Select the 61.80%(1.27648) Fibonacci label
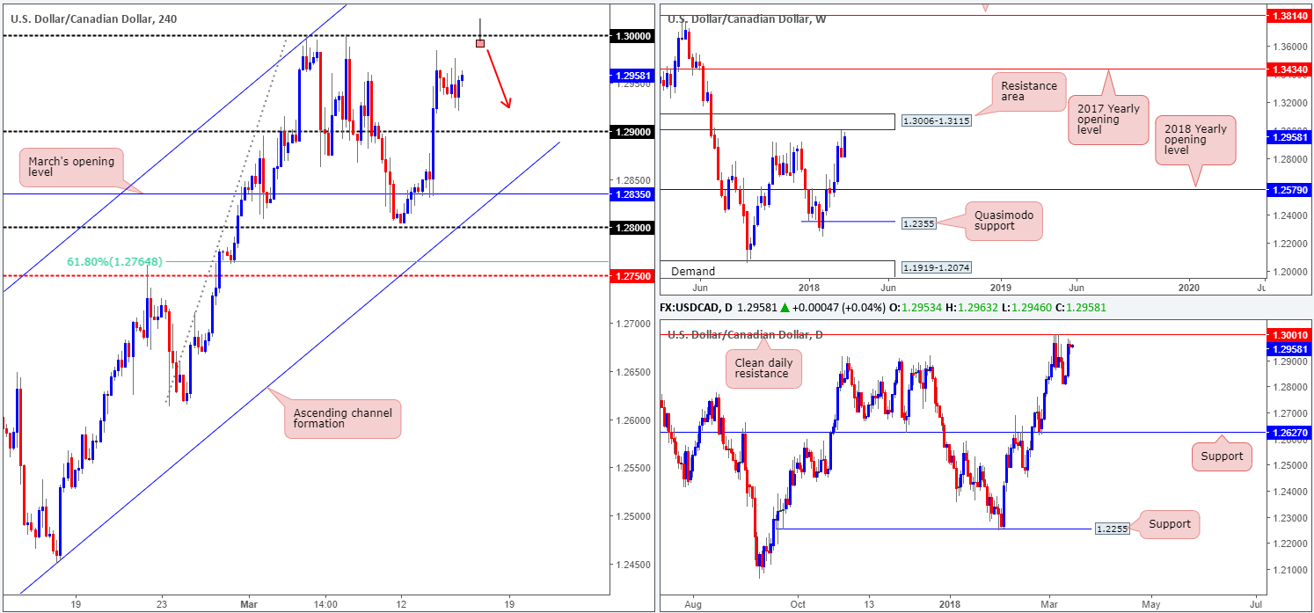Image resolution: width=1314 pixels, height=613 pixels. (114, 261)
